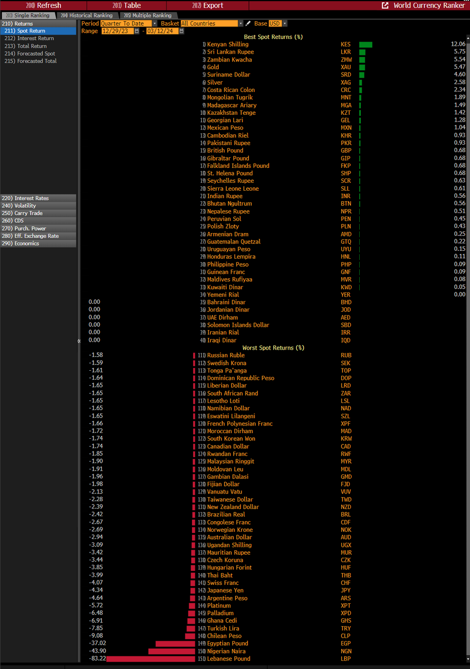Click the Gold entry in best returns
This screenshot has width=470, height=669.
pos(213,67)
